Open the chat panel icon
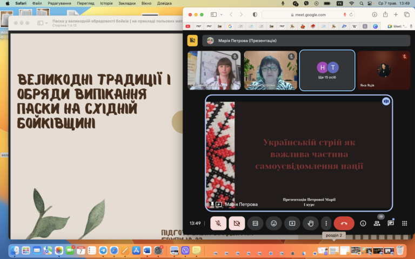 point(391,223)
